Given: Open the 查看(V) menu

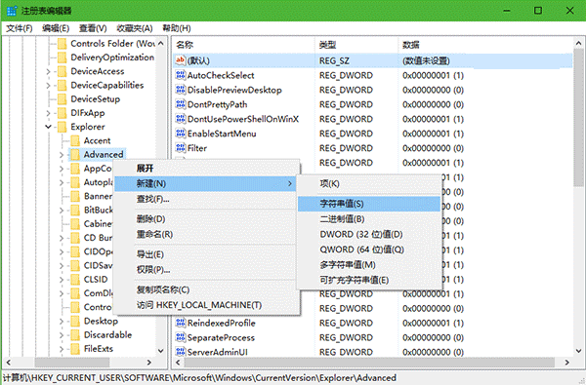Looking at the screenshot, I should pyautogui.click(x=93, y=28).
